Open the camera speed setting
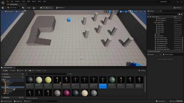Screen dimensions: 184x103 141,11
